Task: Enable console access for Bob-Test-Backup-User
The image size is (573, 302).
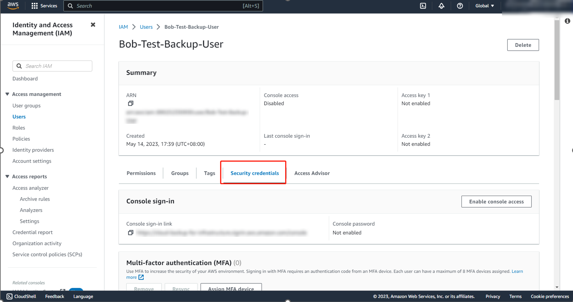Action: pos(496,201)
